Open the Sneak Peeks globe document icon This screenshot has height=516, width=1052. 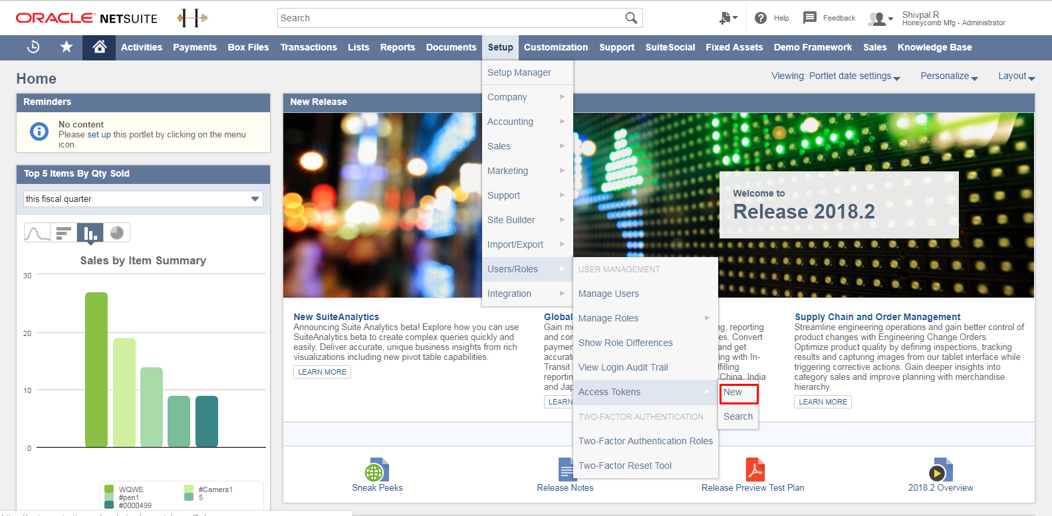pos(377,470)
